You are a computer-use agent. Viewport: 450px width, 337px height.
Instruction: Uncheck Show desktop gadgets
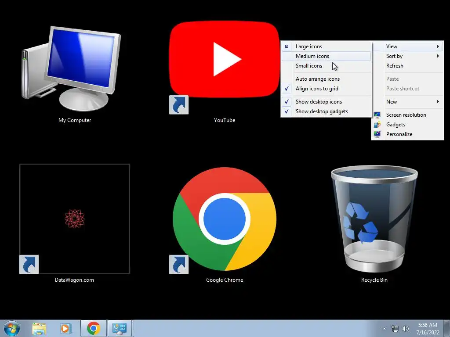coord(327,111)
